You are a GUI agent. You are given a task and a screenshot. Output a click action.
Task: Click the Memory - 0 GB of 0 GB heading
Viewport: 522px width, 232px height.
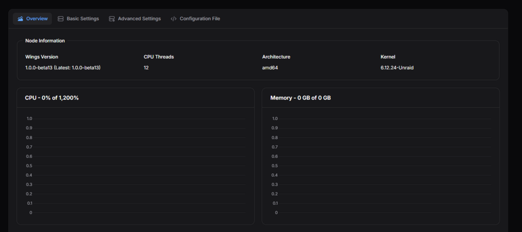pos(301,98)
